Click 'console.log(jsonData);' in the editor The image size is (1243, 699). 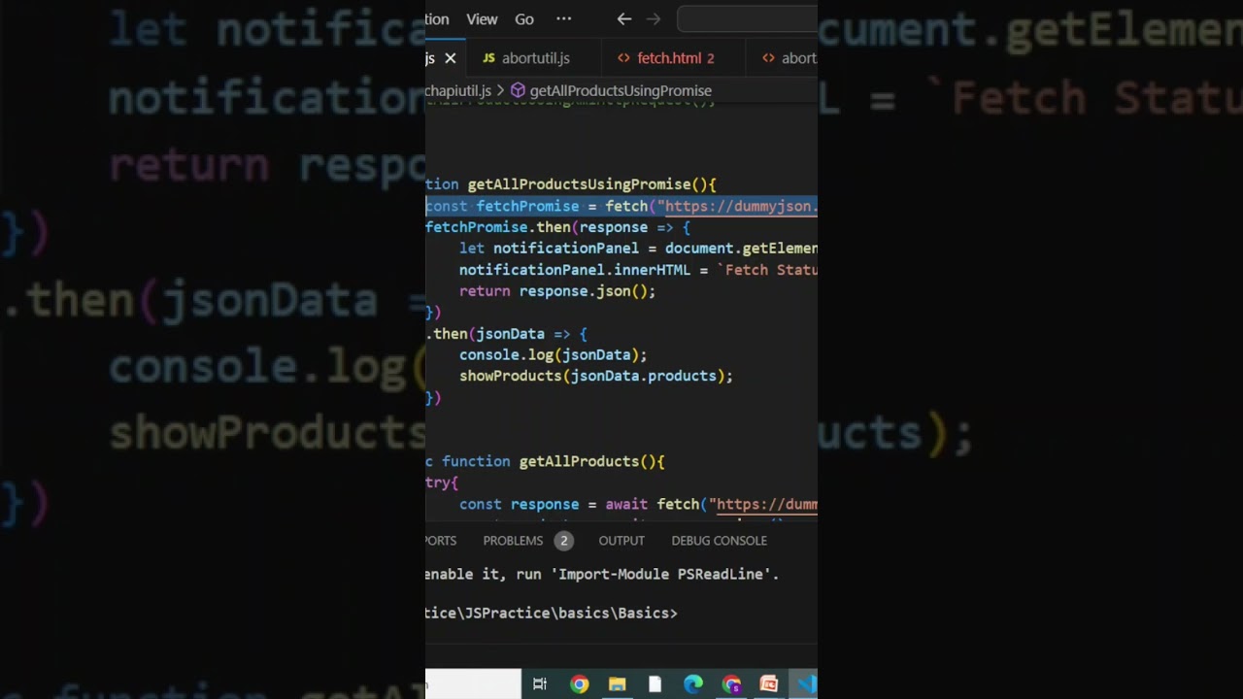(553, 355)
